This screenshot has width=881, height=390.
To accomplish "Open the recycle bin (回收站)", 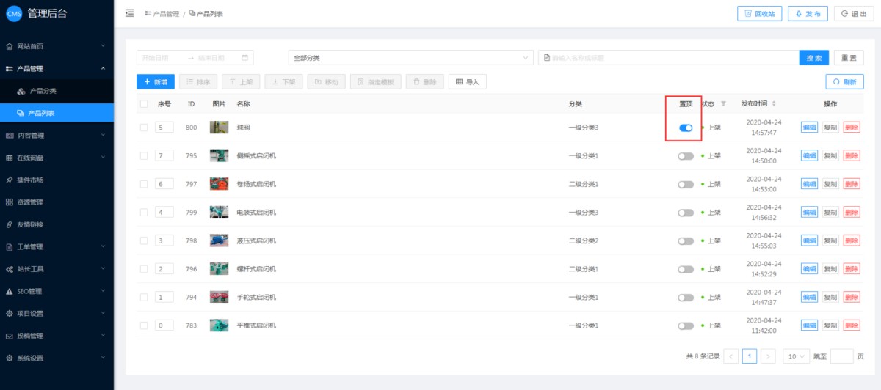I will [x=759, y=14].
